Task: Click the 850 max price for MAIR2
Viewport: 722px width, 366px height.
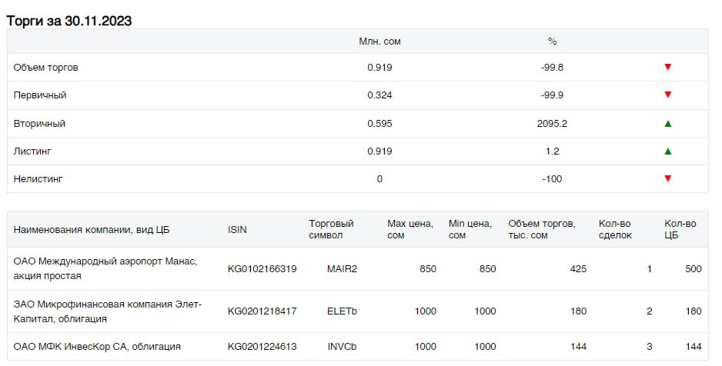Action: [x=428, y=269]
